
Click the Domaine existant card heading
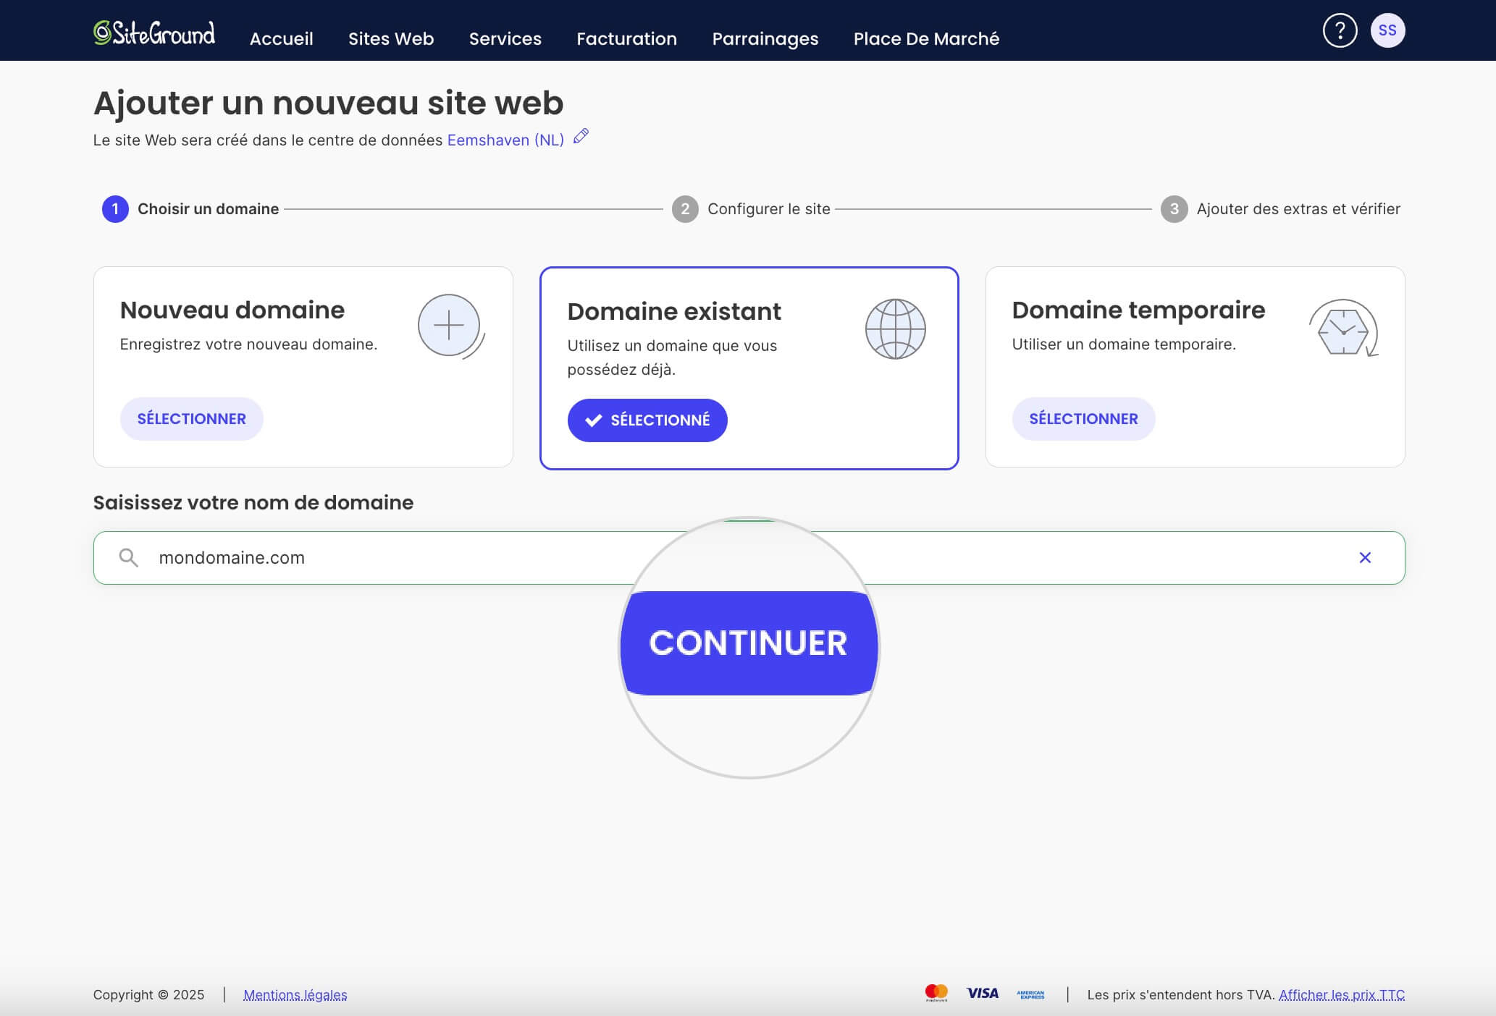pos(674,311)
